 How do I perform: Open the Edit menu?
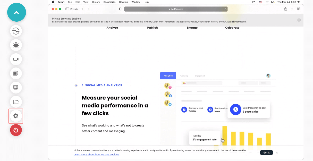(x=78, y=2)
